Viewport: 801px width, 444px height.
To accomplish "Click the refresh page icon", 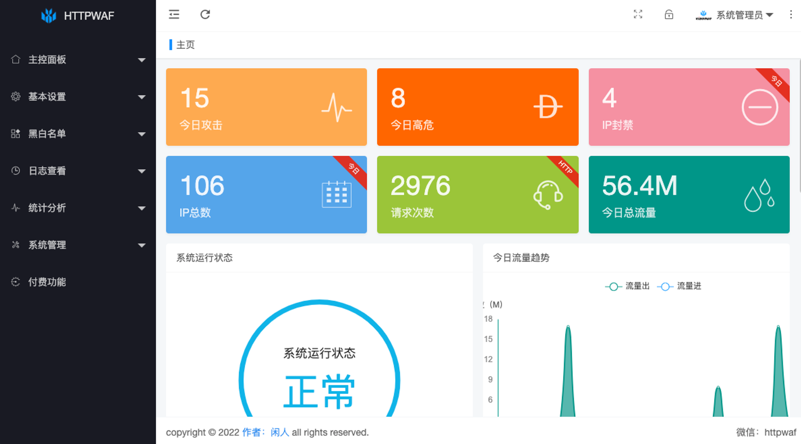I will (x=205, y=15).
